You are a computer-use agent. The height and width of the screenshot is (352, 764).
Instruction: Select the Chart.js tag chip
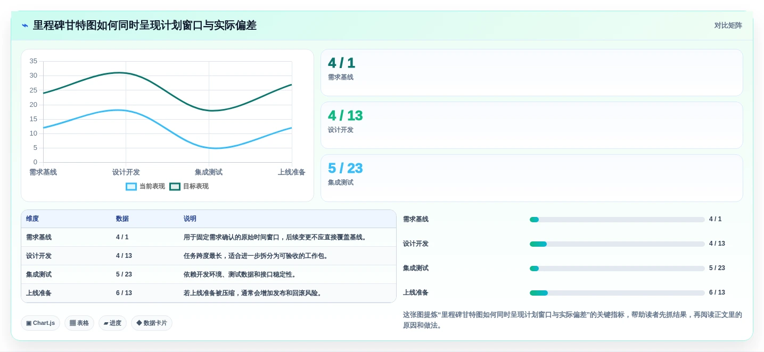40,323
